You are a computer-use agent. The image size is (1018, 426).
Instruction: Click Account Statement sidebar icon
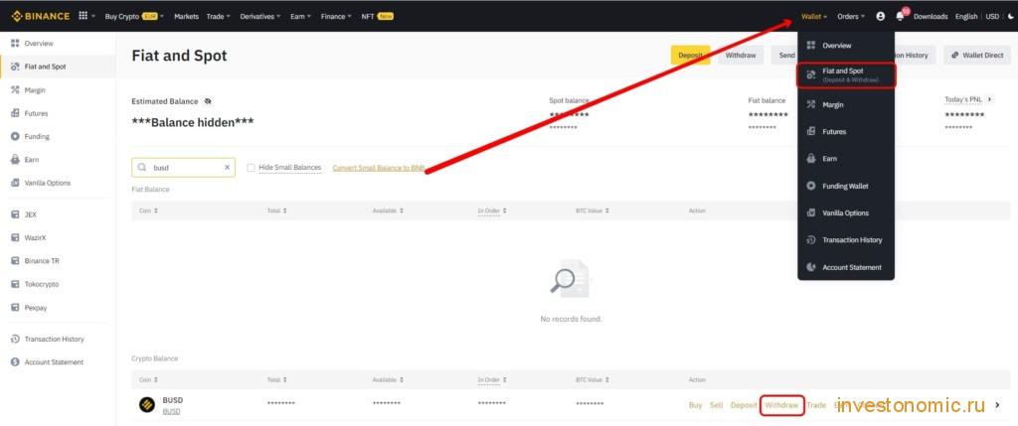[x=15, y=361]
